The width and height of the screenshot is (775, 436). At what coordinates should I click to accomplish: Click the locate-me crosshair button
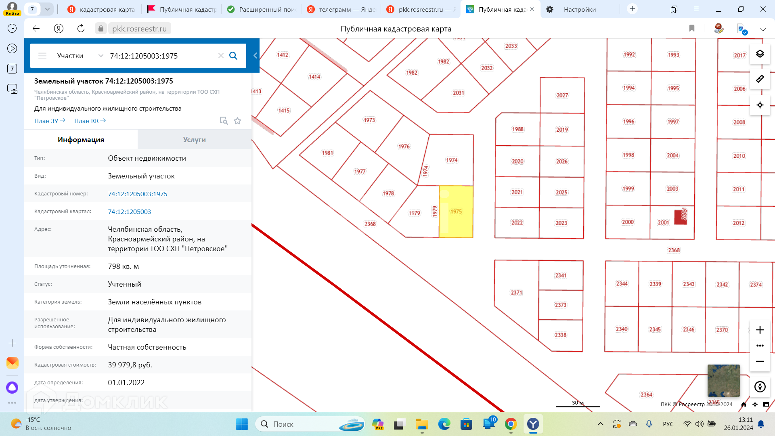point(760,105)
